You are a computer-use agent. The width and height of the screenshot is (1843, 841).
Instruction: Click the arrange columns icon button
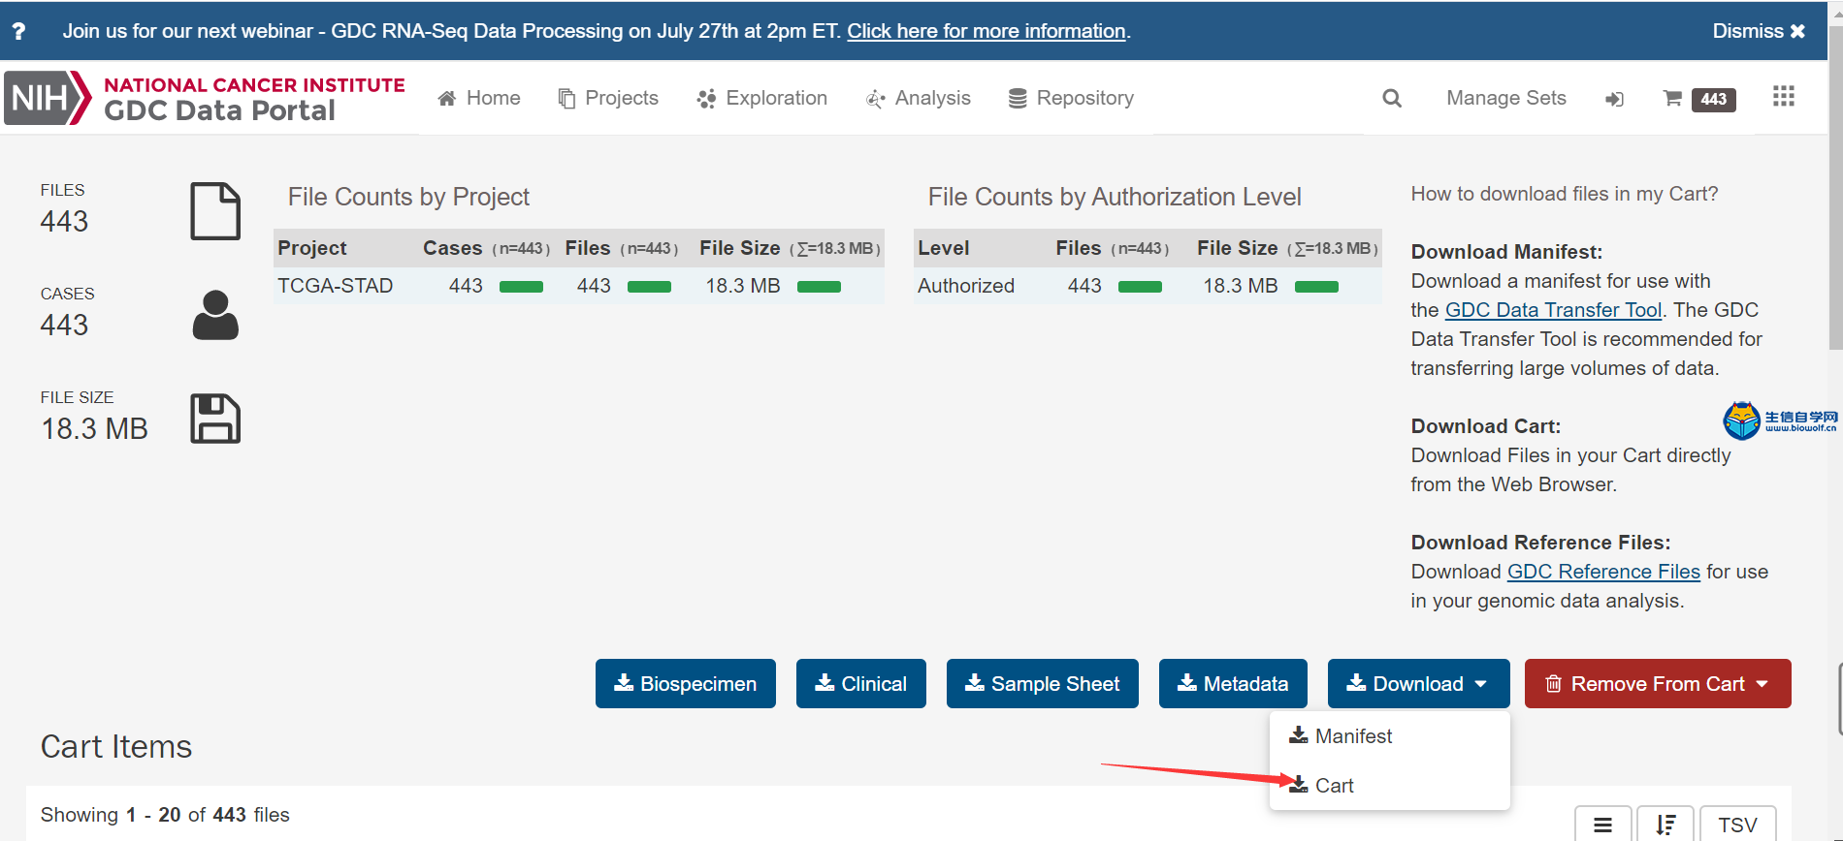1602,825
